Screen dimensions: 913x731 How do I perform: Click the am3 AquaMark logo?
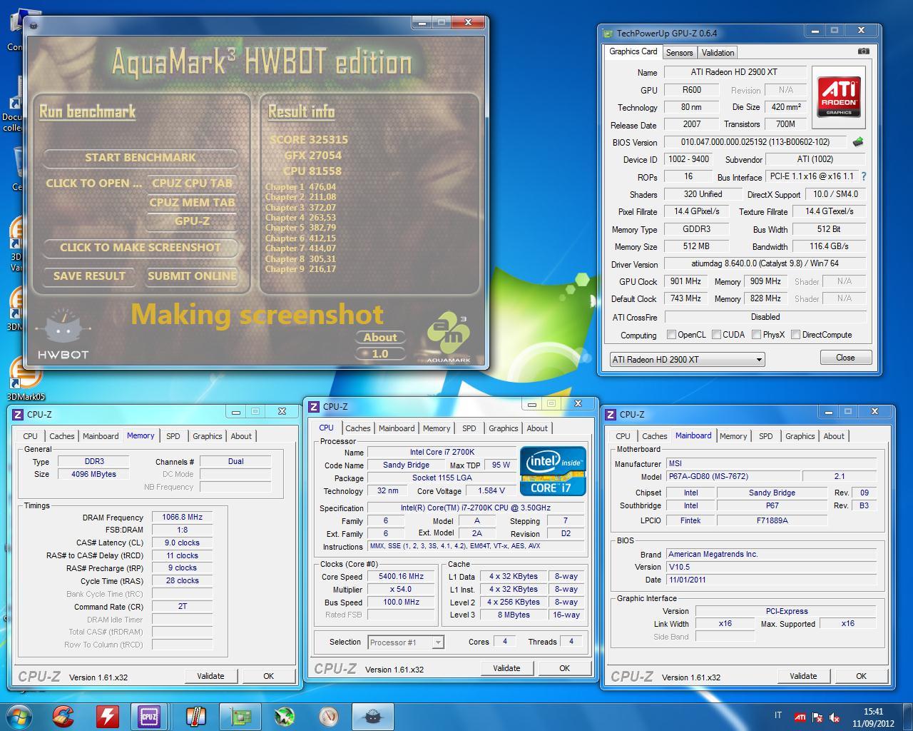[x=449, y=338]
